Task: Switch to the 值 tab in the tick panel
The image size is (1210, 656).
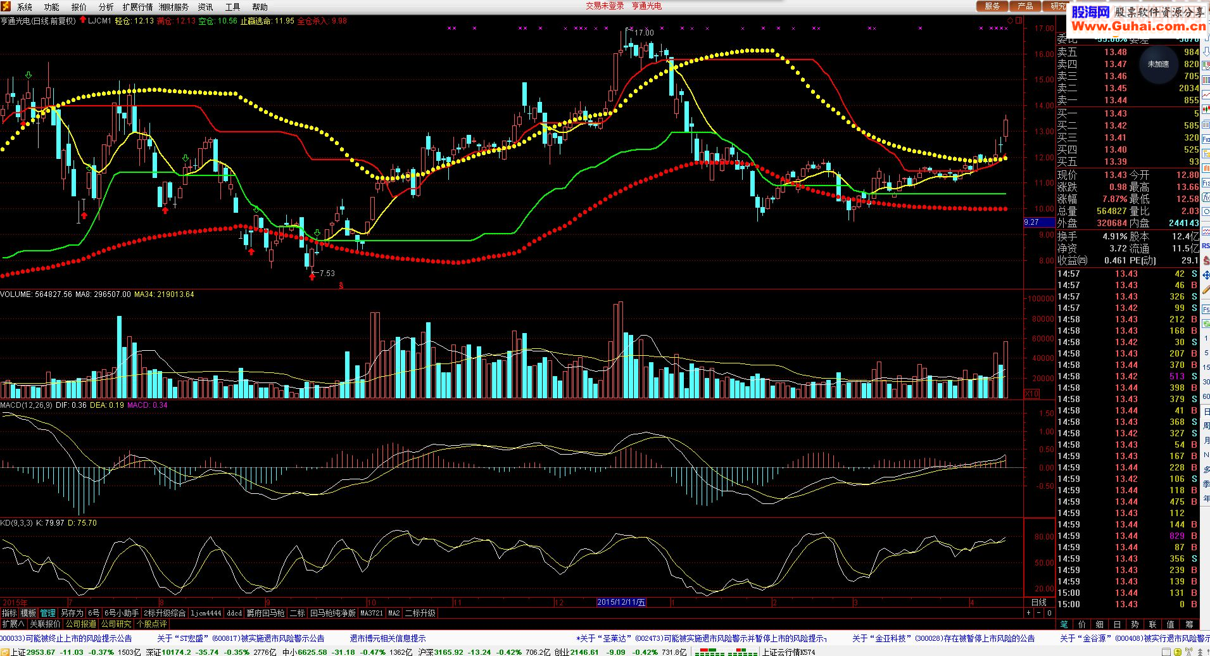Action: (x=1170, y=624)
